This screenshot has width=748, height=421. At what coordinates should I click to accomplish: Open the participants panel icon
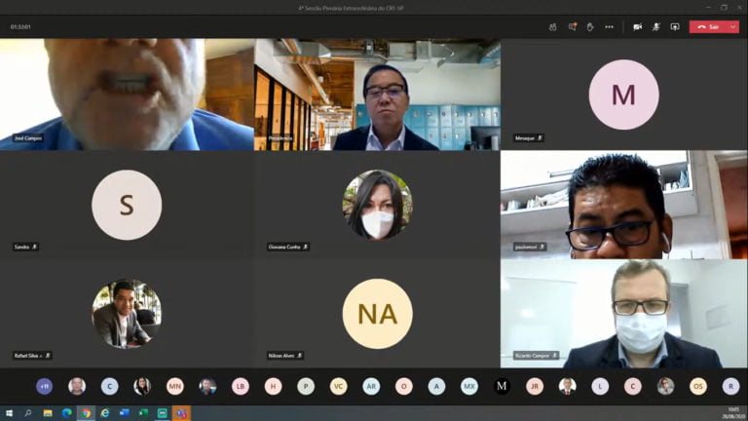coord(552,27)
